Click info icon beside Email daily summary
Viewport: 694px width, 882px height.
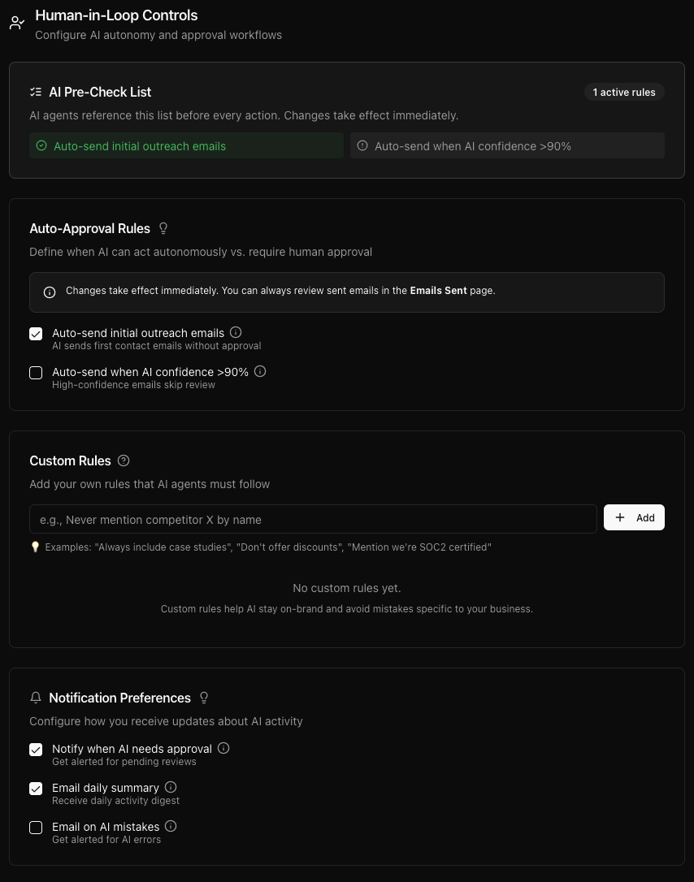(171, 787)
